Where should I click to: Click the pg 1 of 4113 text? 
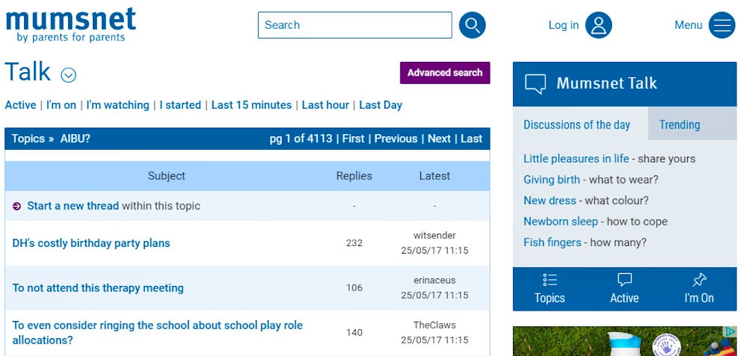(301, 139)
